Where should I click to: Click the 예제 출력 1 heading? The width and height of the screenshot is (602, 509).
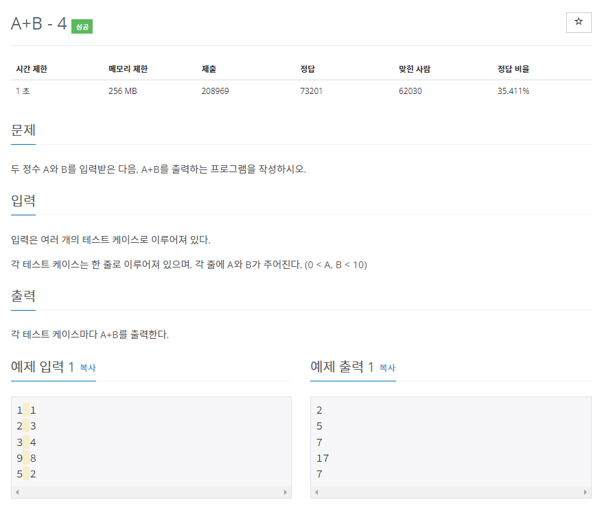point(342,367)
